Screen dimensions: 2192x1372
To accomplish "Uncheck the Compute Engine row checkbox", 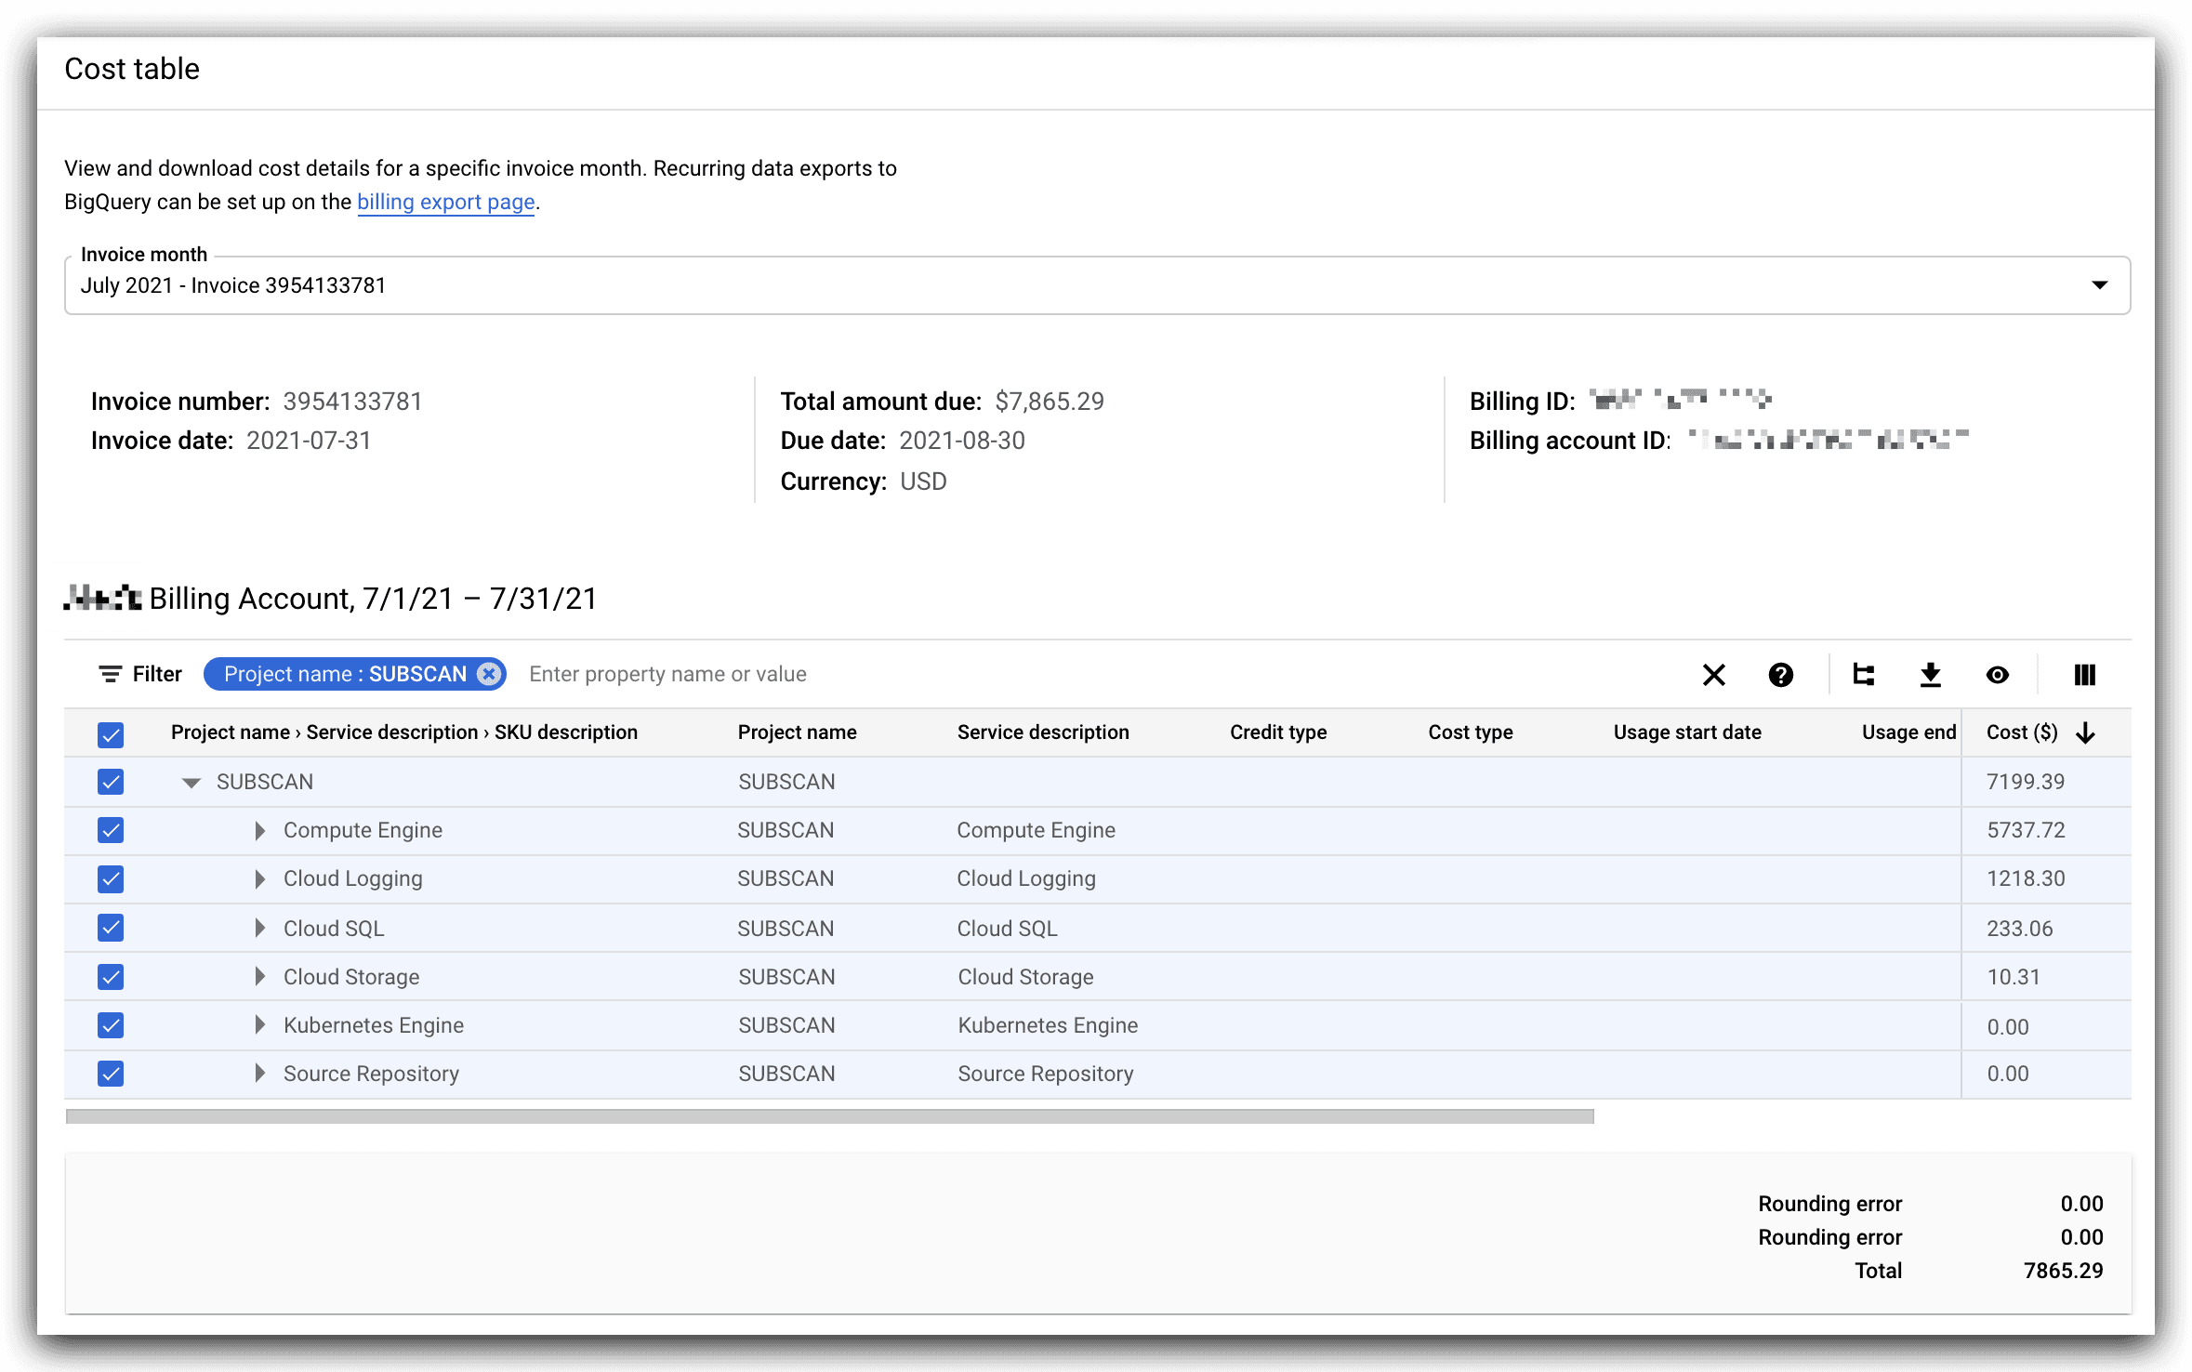I will (x=111, y=830).
